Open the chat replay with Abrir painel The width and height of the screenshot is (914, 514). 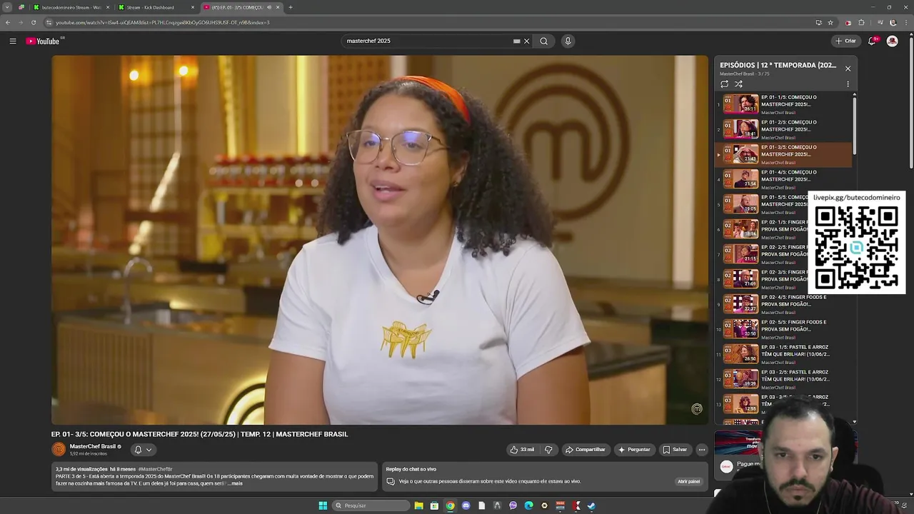(689, 481)
